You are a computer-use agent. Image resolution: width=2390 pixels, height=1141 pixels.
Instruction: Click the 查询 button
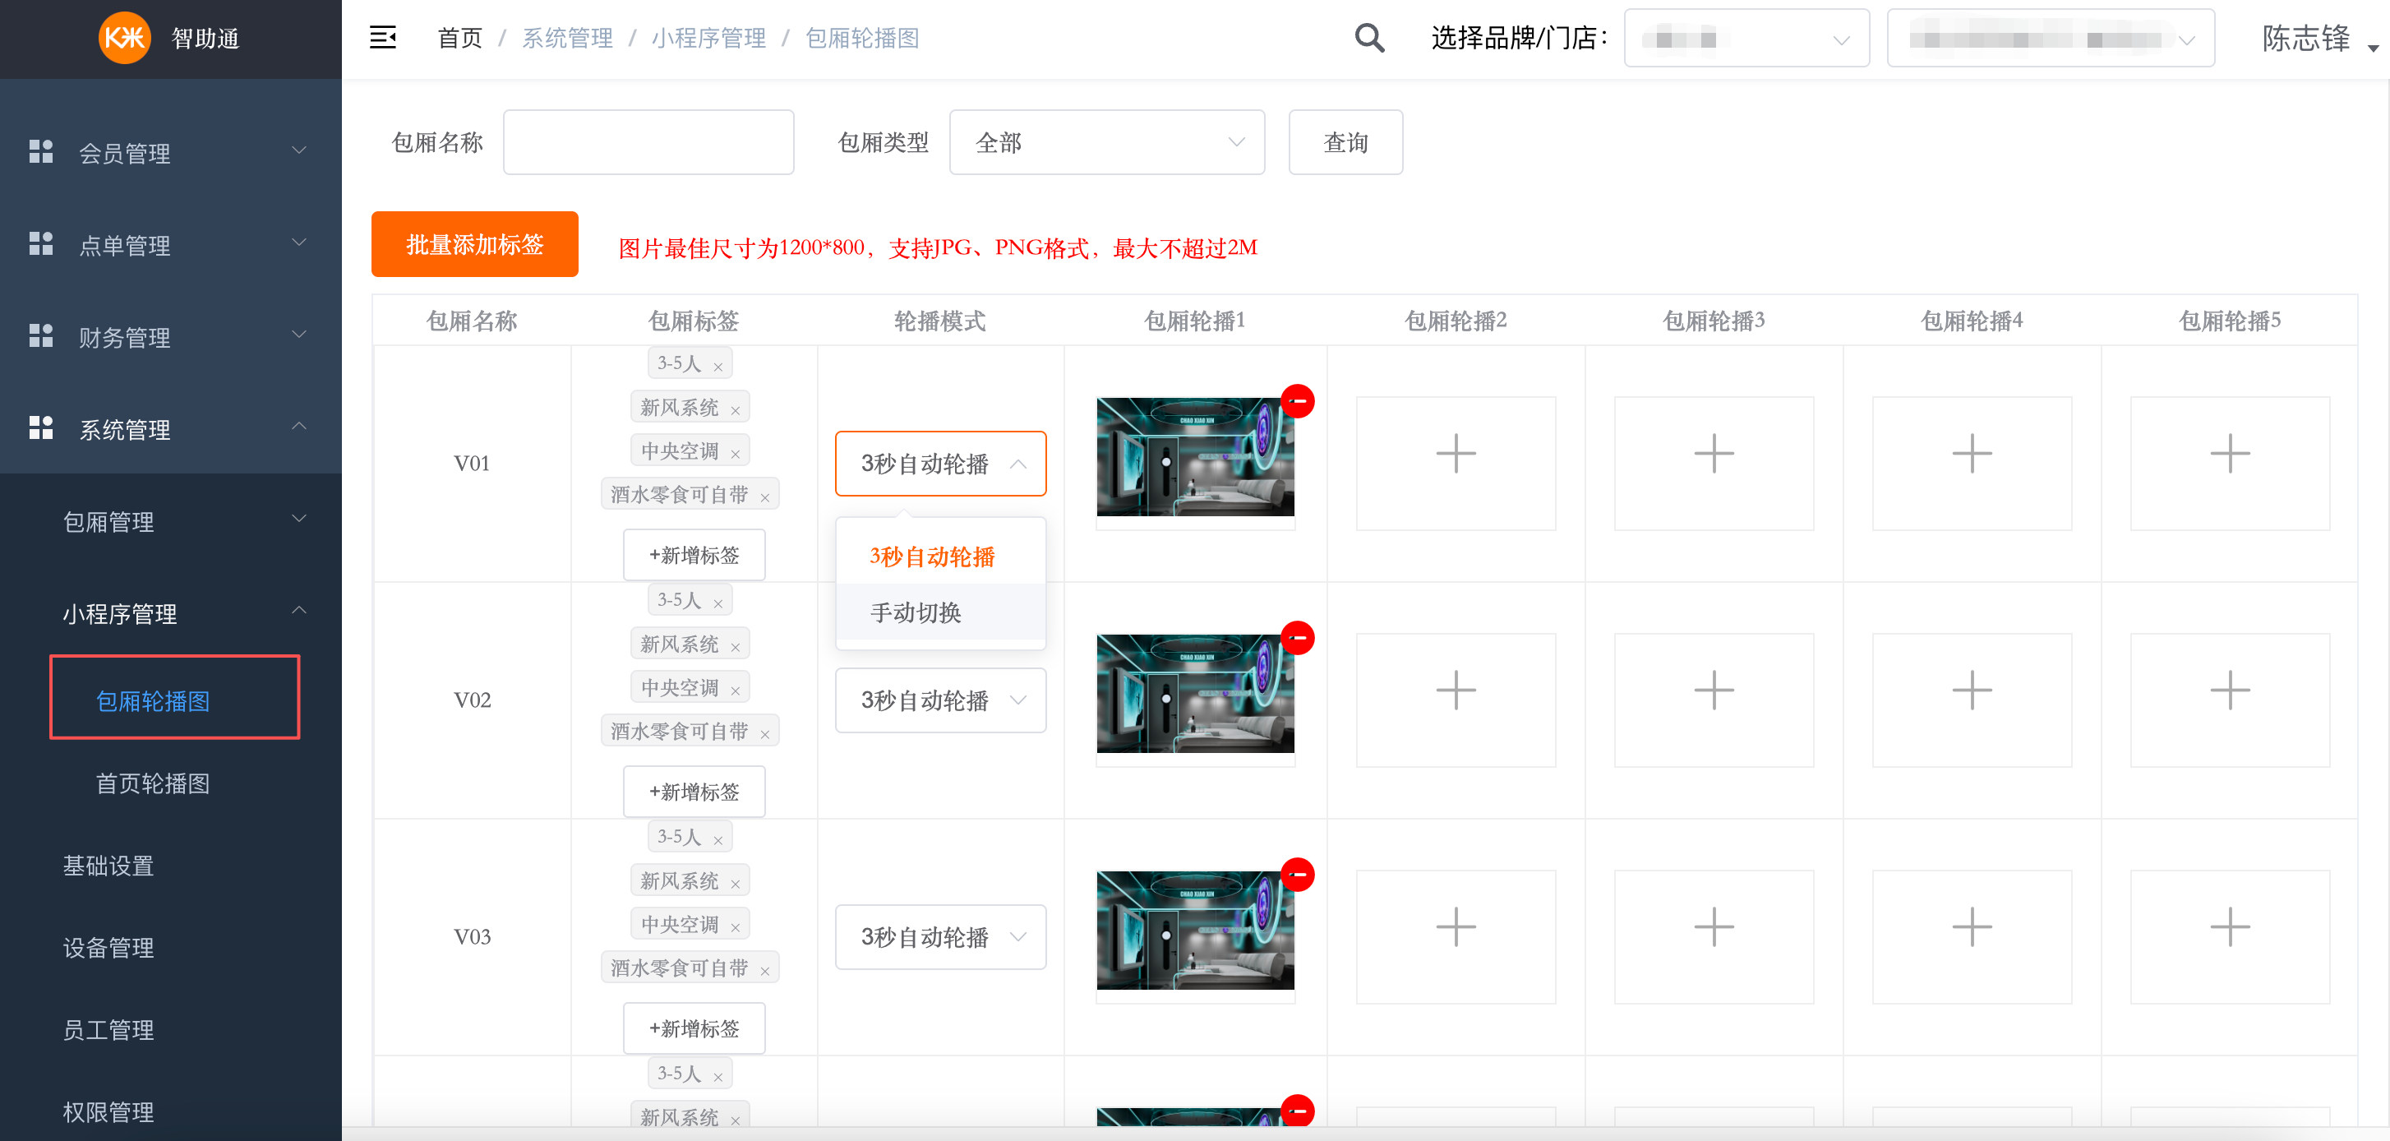click(x=1345, y=142)
